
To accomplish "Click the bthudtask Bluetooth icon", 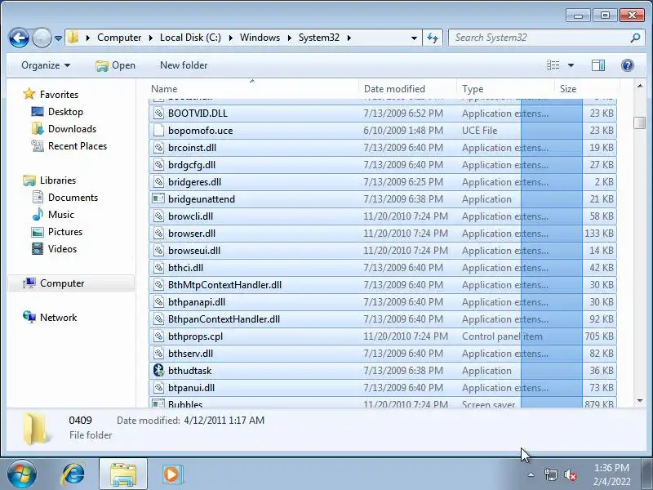I will (158, 371).
